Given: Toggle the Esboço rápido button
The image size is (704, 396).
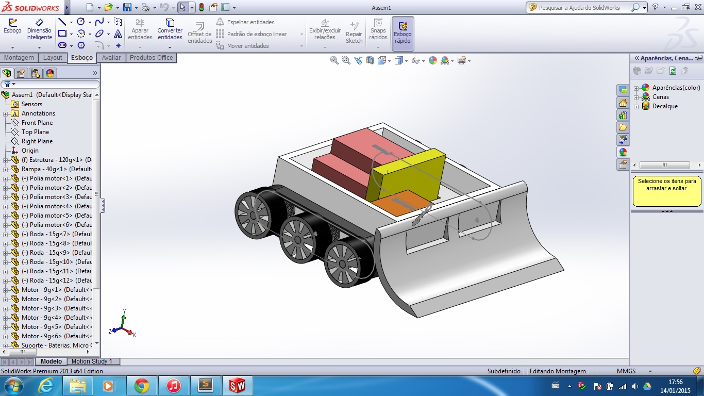Looking at the screenshot, I should click(x=403, y=33).
